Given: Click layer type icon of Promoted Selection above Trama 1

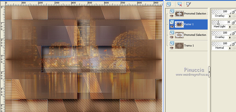Looking at the screenshot, I should click(x=172, y=33).
